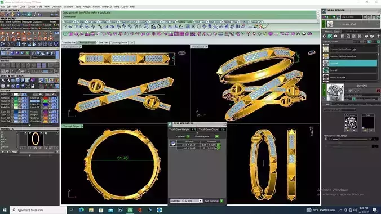
Task: Click the diamond ring material preview image
Action: 335,92
